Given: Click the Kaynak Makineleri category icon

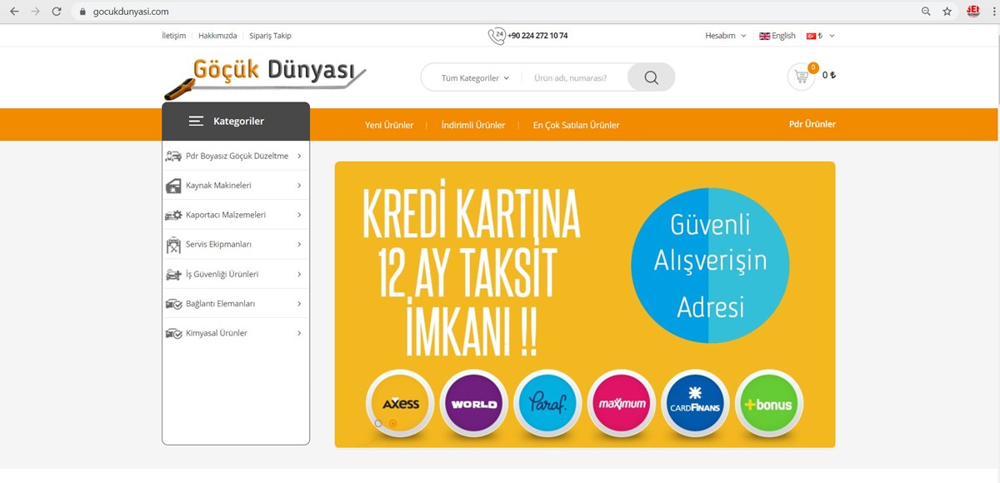Looking at the screenshot, I should coord(173,186).
